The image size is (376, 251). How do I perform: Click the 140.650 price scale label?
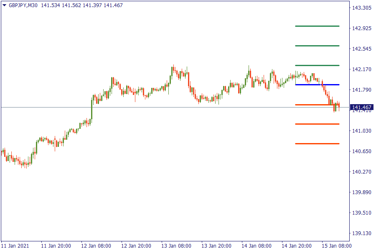pyautogui.click(x=362, y=151)
